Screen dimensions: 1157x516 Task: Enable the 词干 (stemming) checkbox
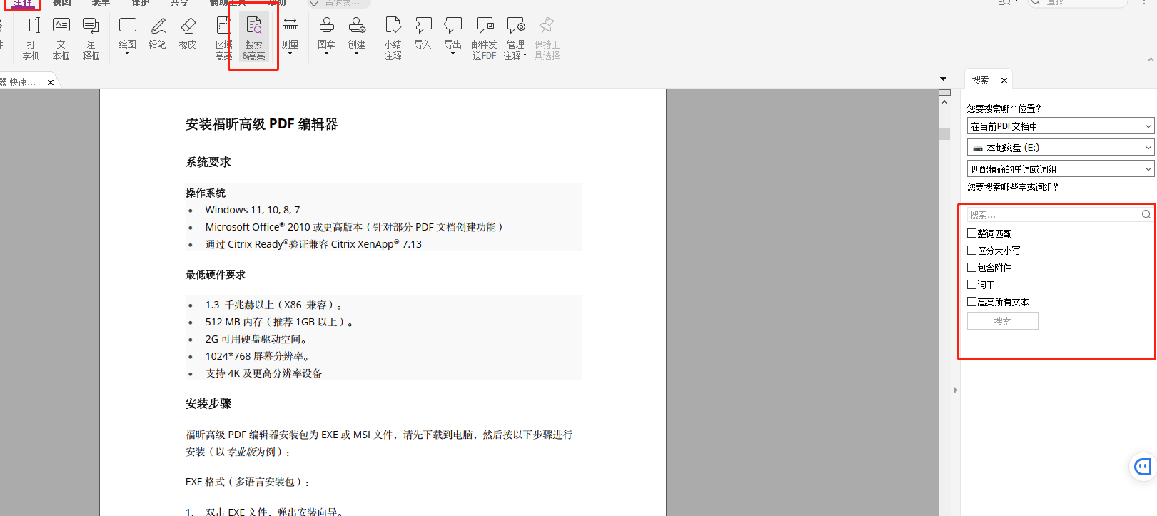pos(971,284)
